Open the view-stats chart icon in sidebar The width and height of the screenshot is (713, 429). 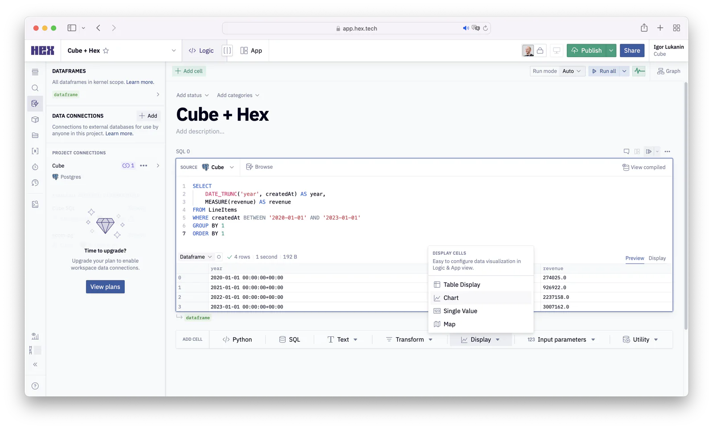[35, 336]
